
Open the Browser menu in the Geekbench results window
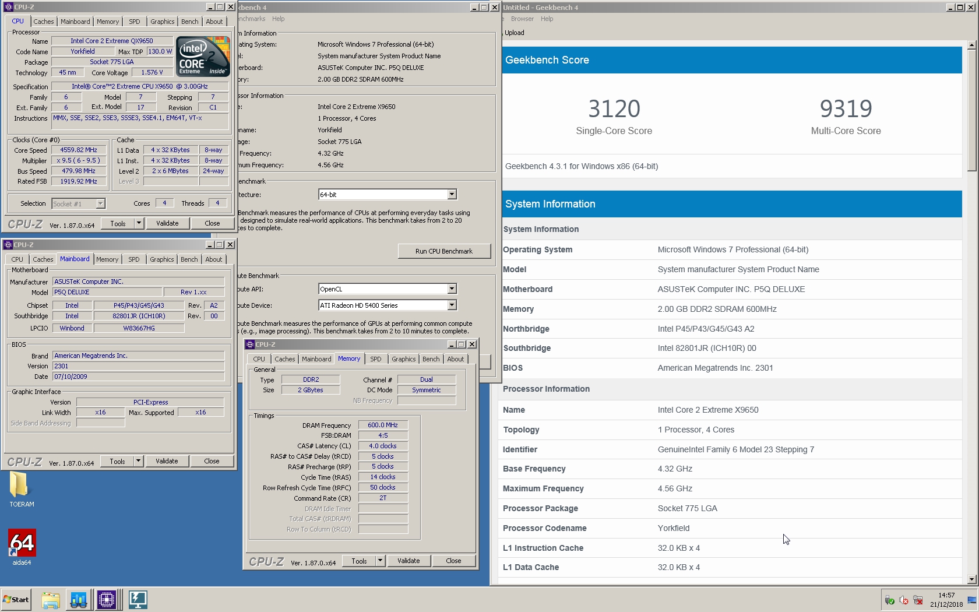(x=522, y=19)
